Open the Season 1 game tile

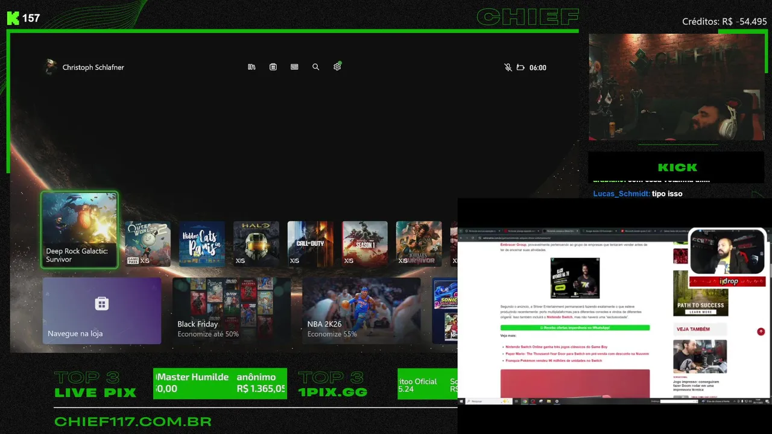[x=365, y=244]
